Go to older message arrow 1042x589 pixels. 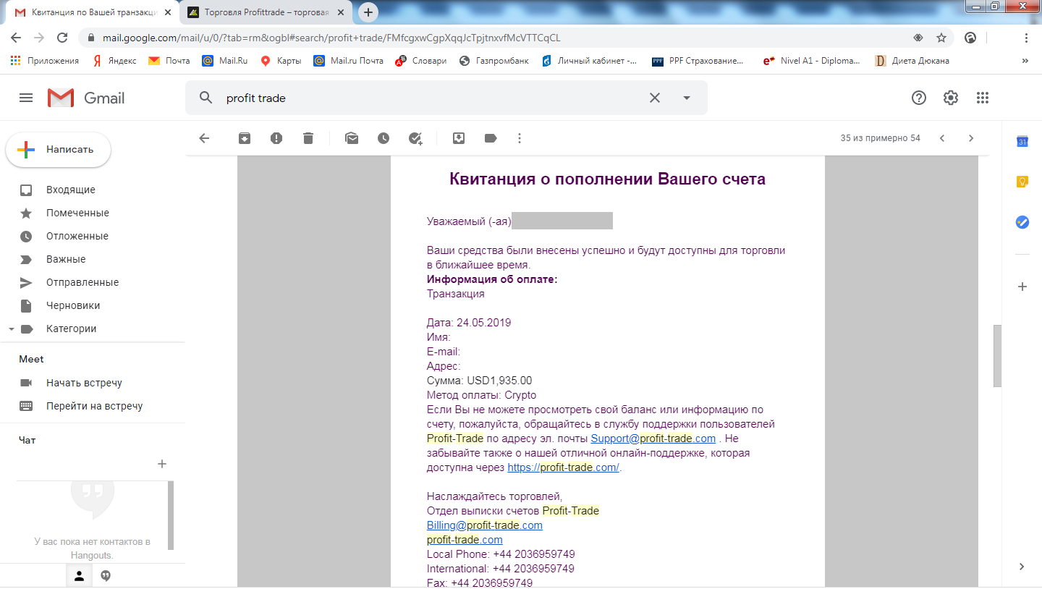971,138
